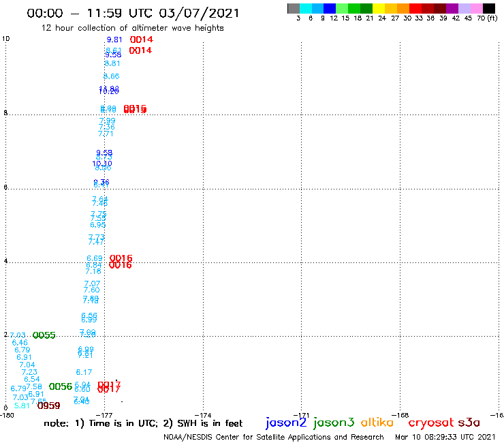Image resolution: width=504 pixels, height=443 pixels.
Task: Click the wave height value 7.99
Action: point(107,121)
